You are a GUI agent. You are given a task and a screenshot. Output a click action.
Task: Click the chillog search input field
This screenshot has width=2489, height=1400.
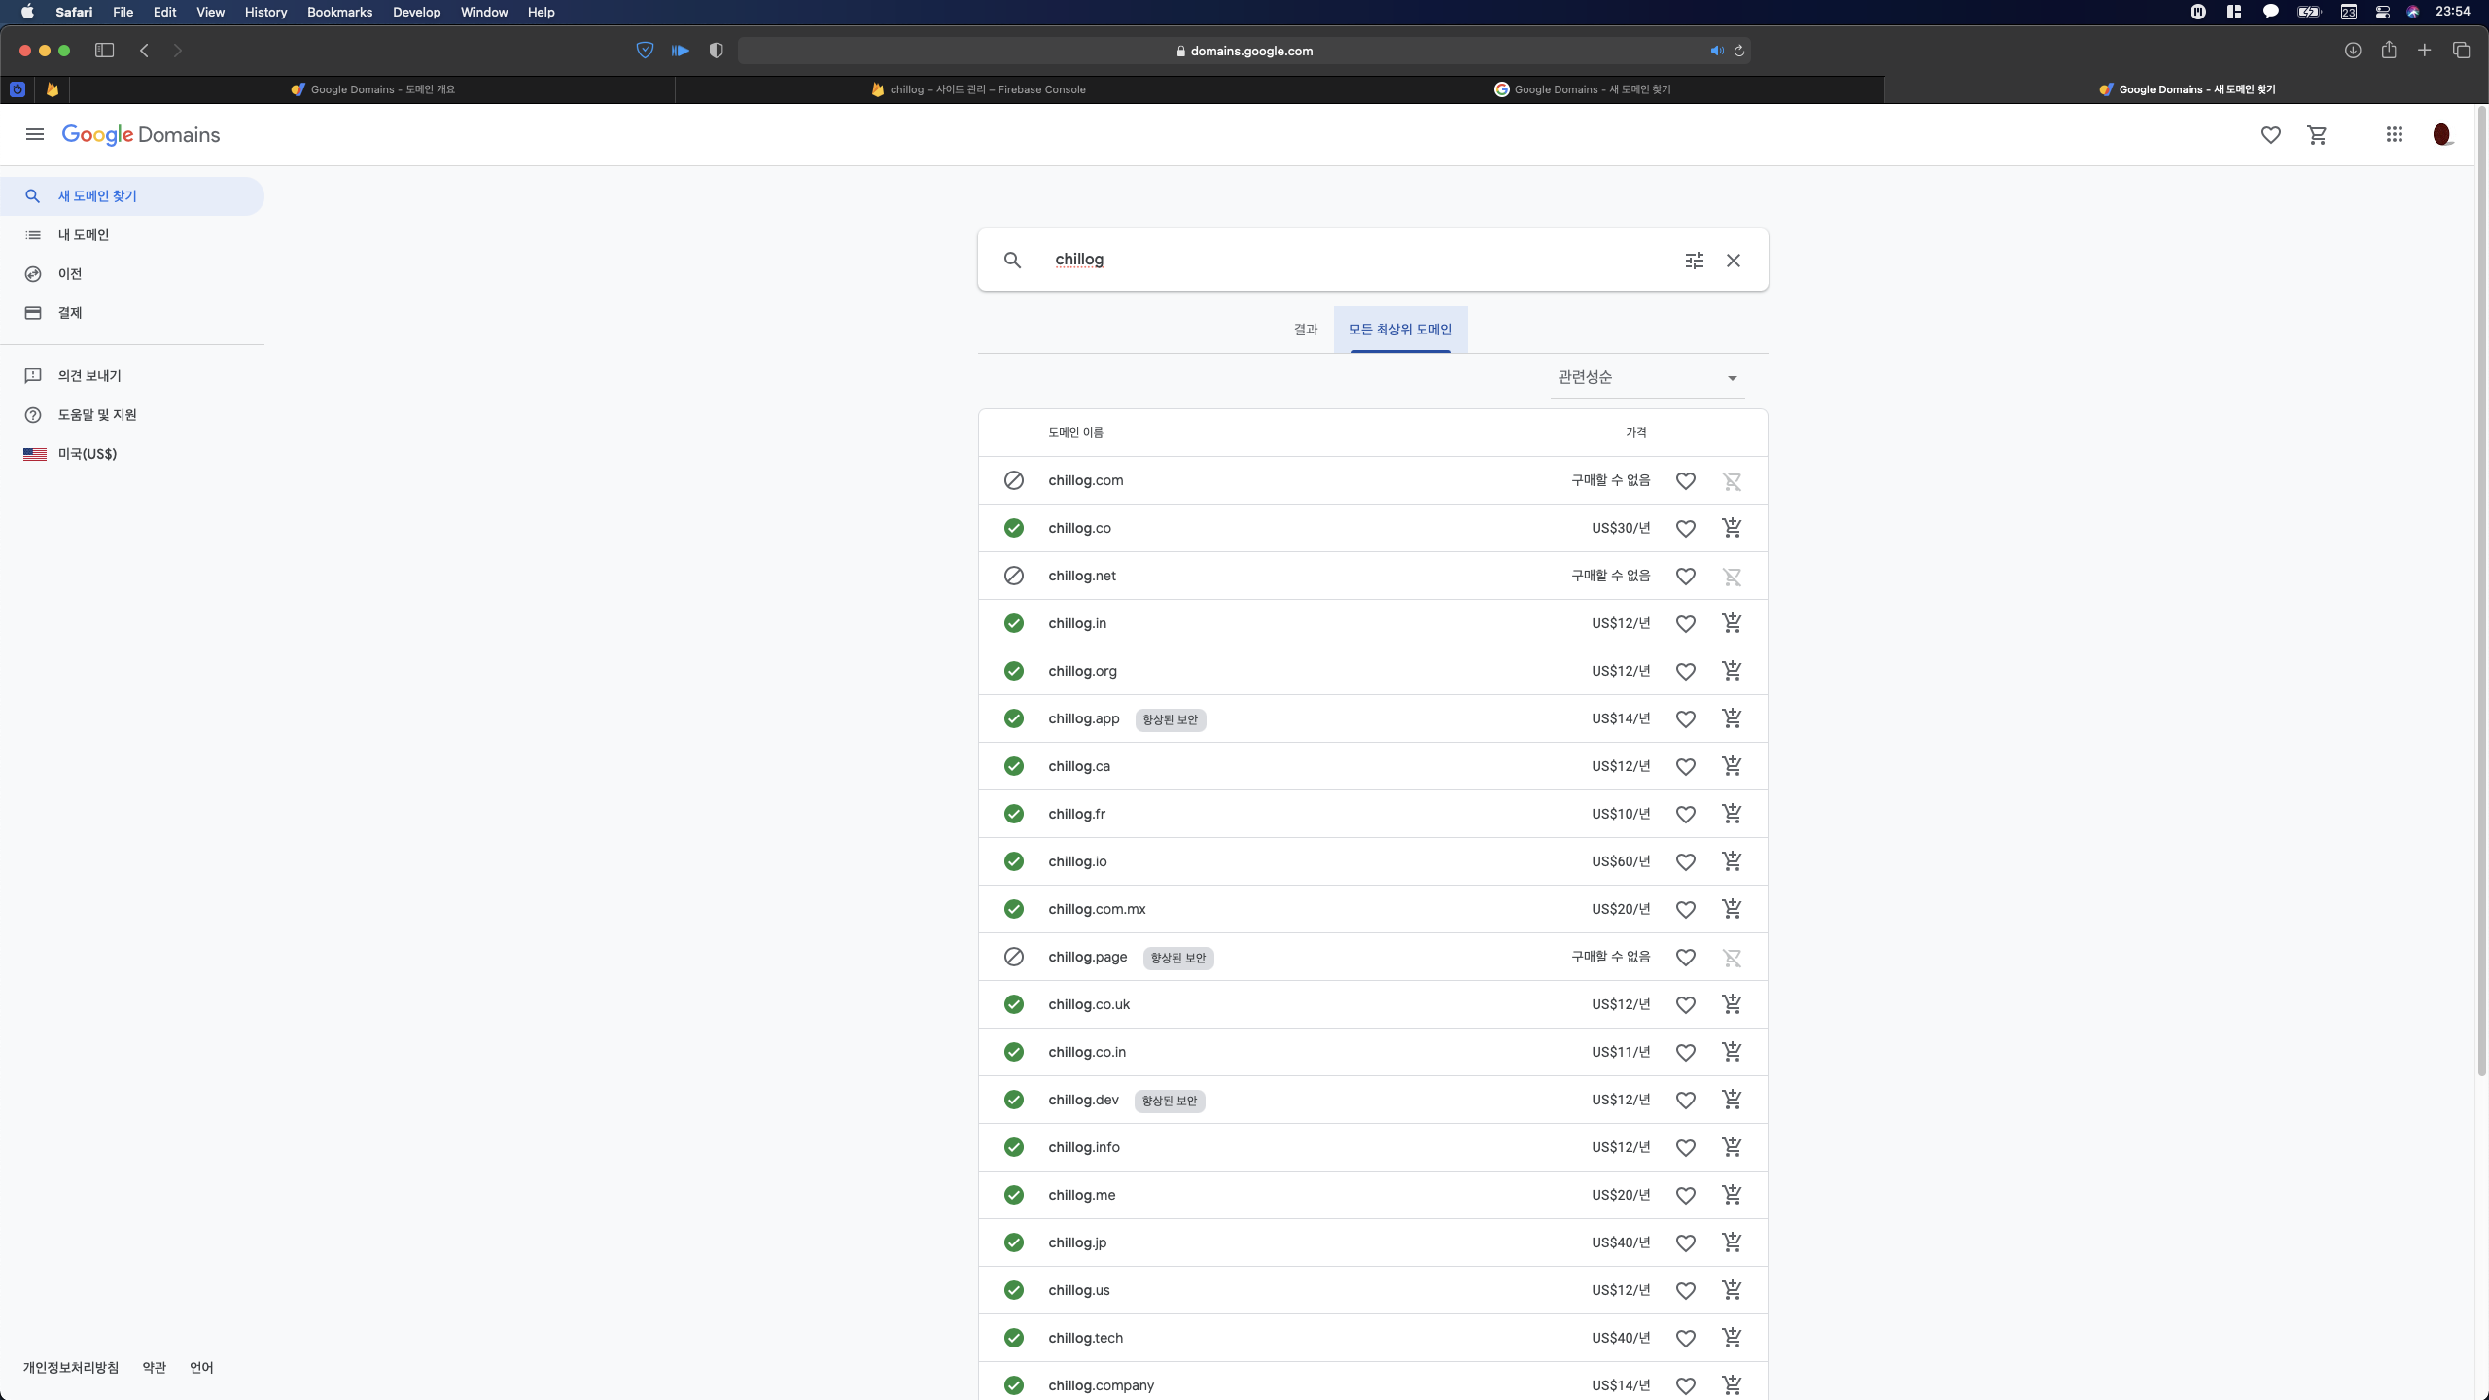[x=1361, y=260]
